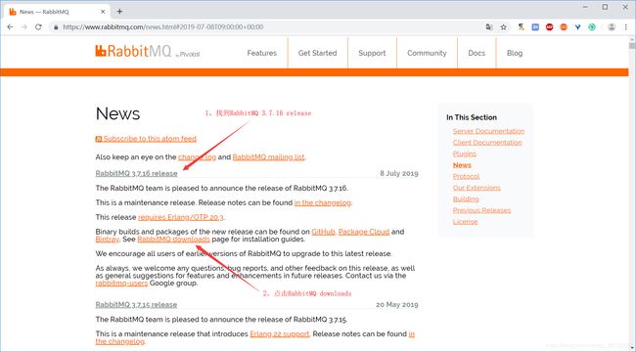Open the Package Cloud link
The height and width of the screenshot is (352, 636).
pyautogui.click(x=364, y=232)
